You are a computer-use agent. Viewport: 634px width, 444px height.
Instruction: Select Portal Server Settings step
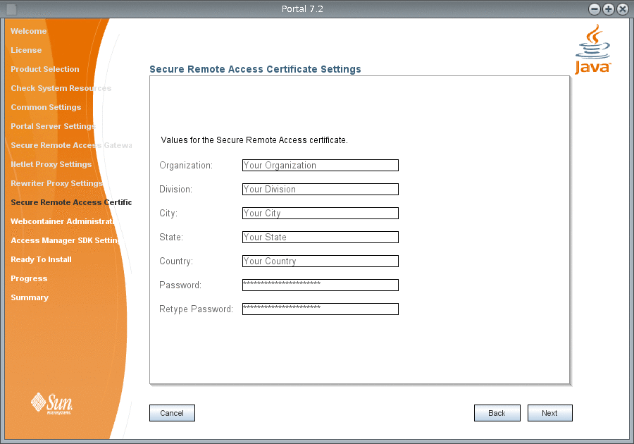pos(54,126)
